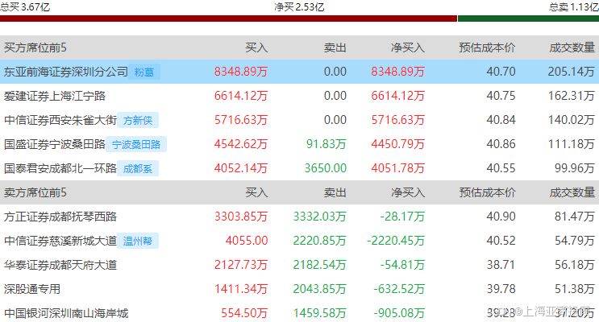Click buy value 8348.89万 of 东亚前海
Screen dimensions: 599x322
coord(241,72)
